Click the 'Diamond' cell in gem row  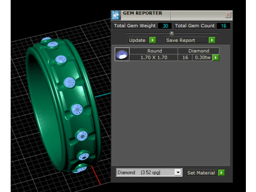199,51
